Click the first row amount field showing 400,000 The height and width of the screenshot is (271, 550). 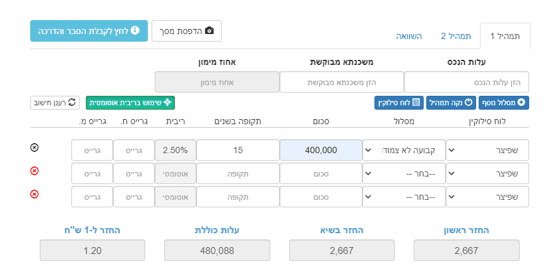[x=321, y=151]
